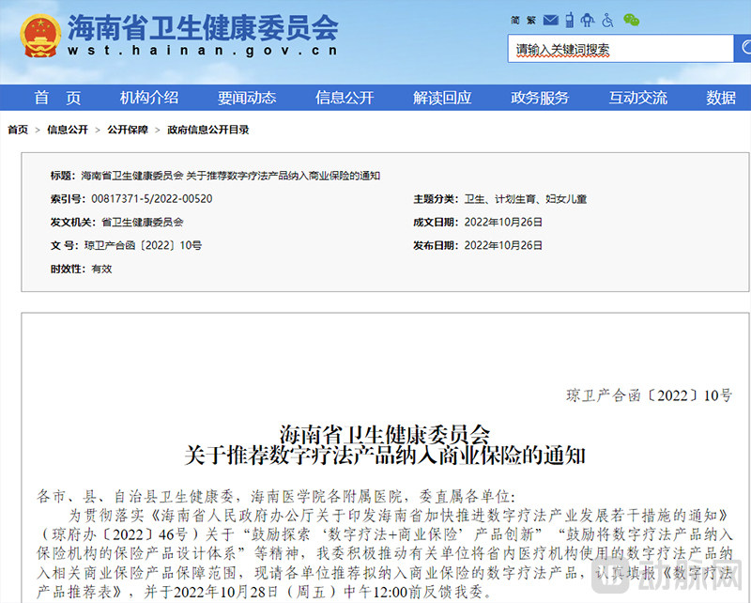Screen dimensions: 751x603
Task: Open the 首页 navigation tab
Action: [x=58, y=98]
